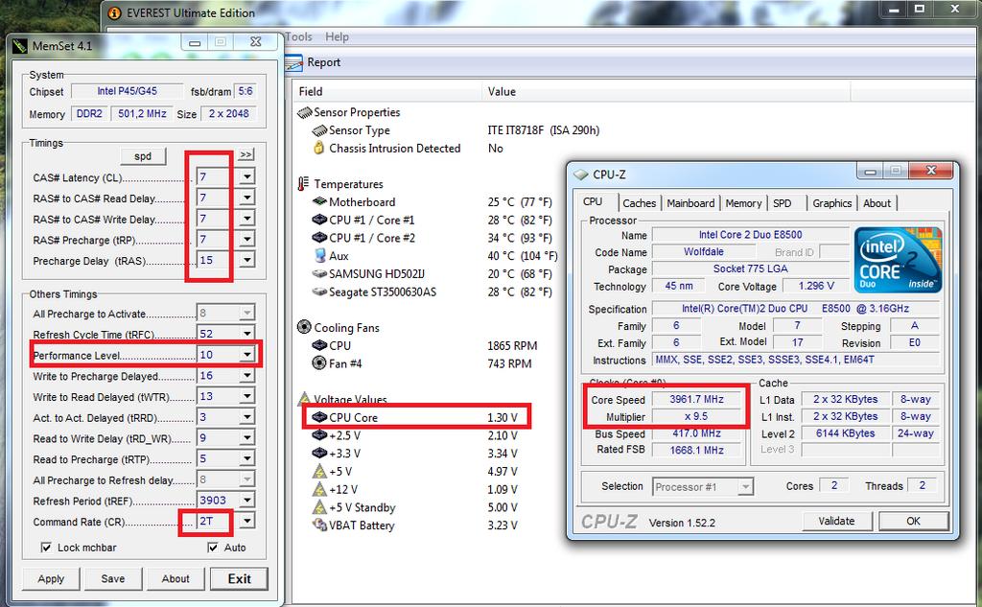Click the >> expand button in Timings

point(246,154)
